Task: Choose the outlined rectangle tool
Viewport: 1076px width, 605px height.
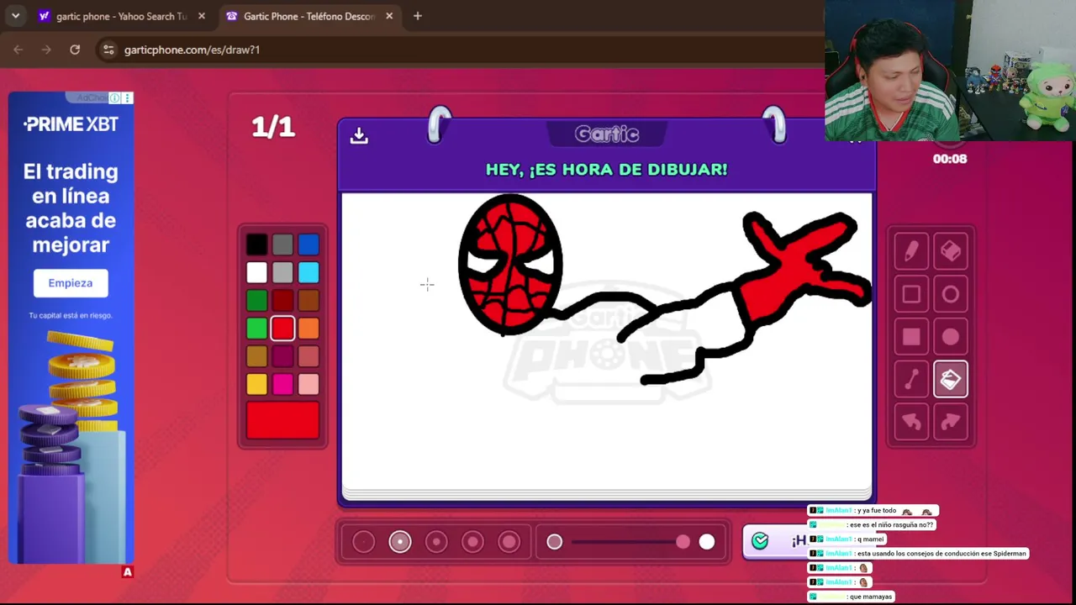Action: coord(911,294)
